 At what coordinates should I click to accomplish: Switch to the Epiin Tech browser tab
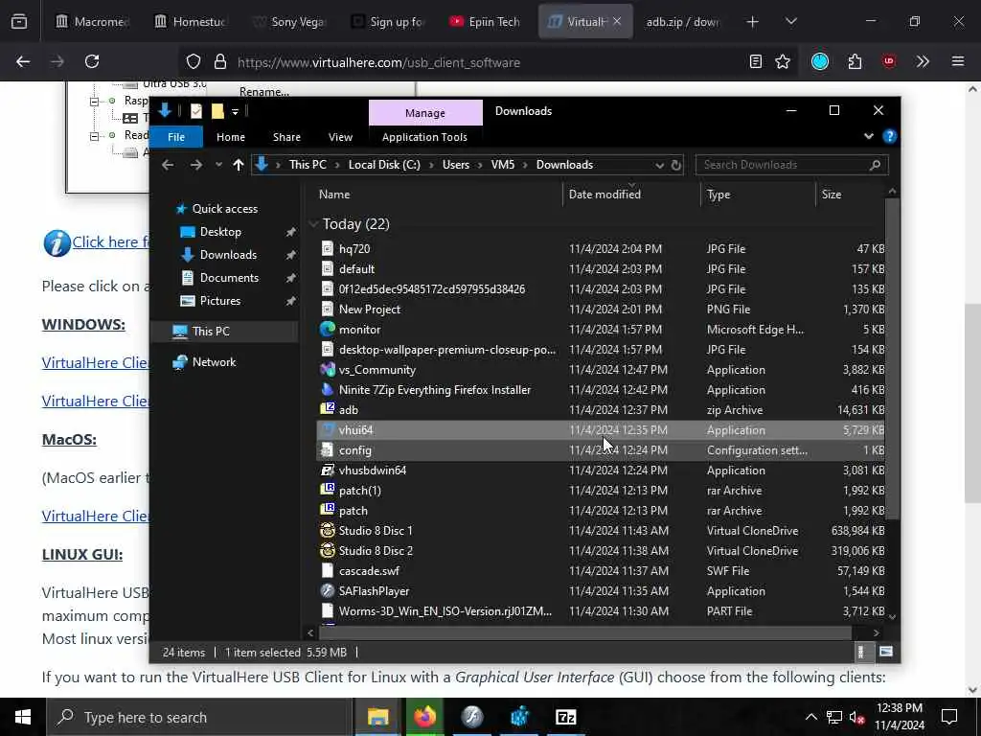[x=484, y=22]
